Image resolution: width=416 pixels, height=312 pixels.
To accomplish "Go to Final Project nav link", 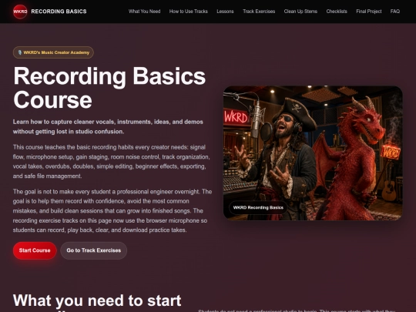I will click(x=369, y=12).
